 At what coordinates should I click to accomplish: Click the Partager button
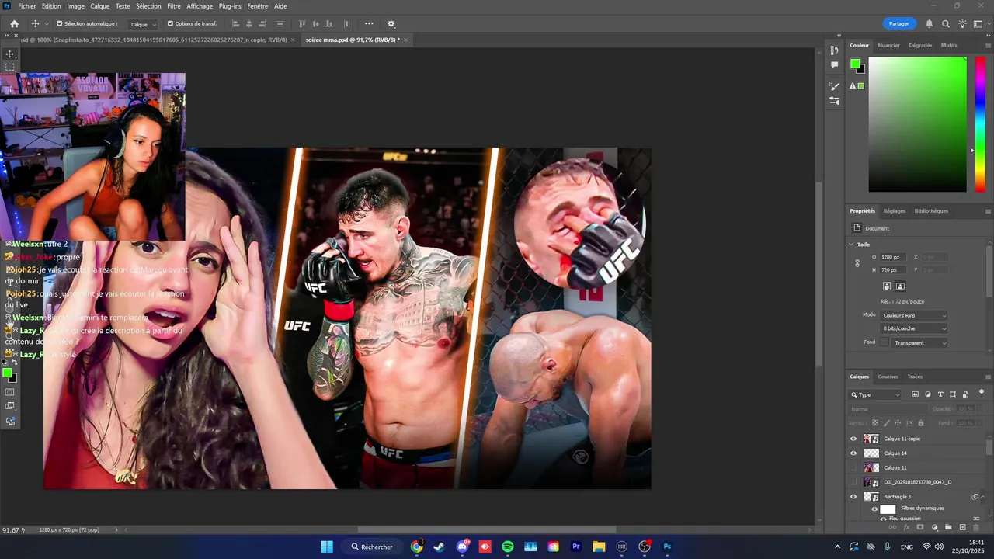click(x=899, y=24)
